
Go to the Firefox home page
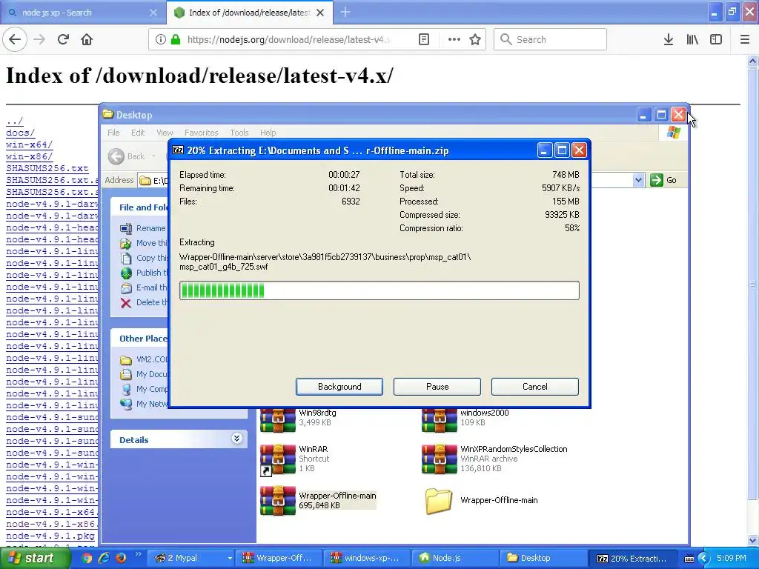(x=87, y=39)
